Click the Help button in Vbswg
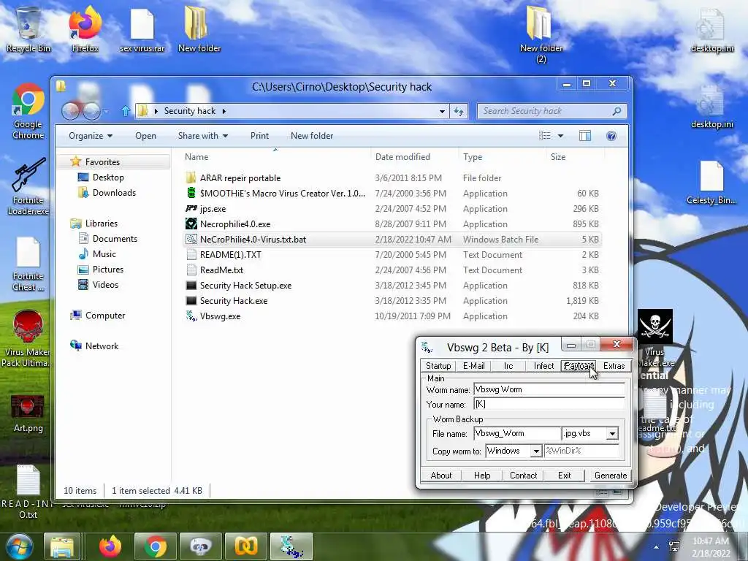Screen dimensions: 748x561 (x=482, y=476)
